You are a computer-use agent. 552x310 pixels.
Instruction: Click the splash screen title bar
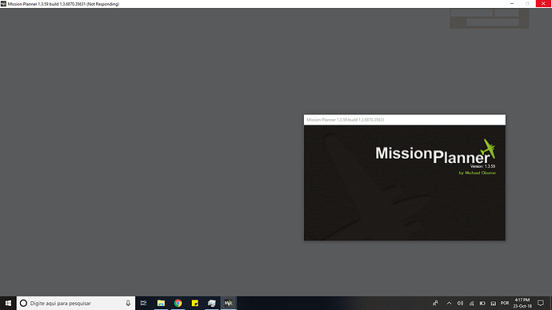[405, 120]
